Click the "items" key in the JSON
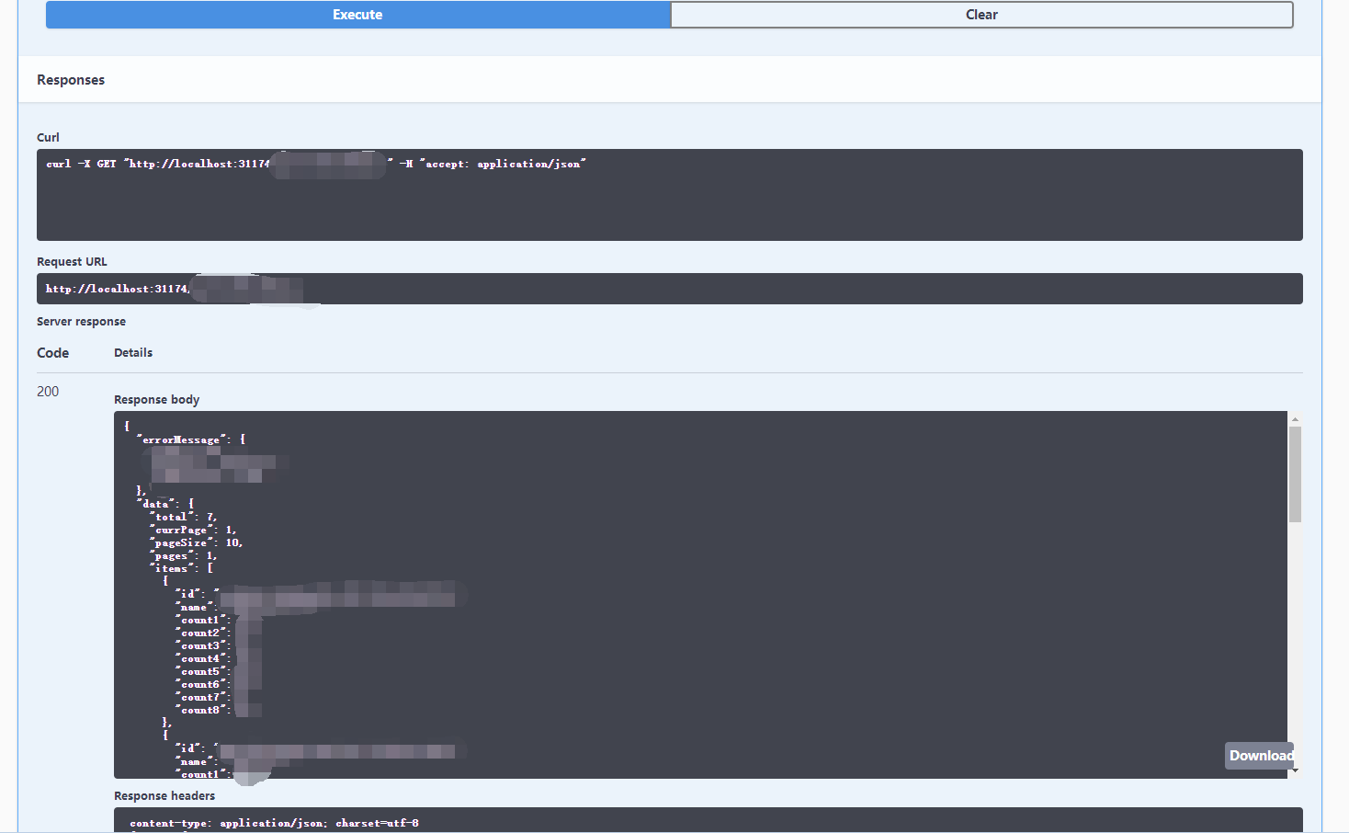The height and width of the screenshot is (833, 1349). pyautogui.click(x=171, y=568)
